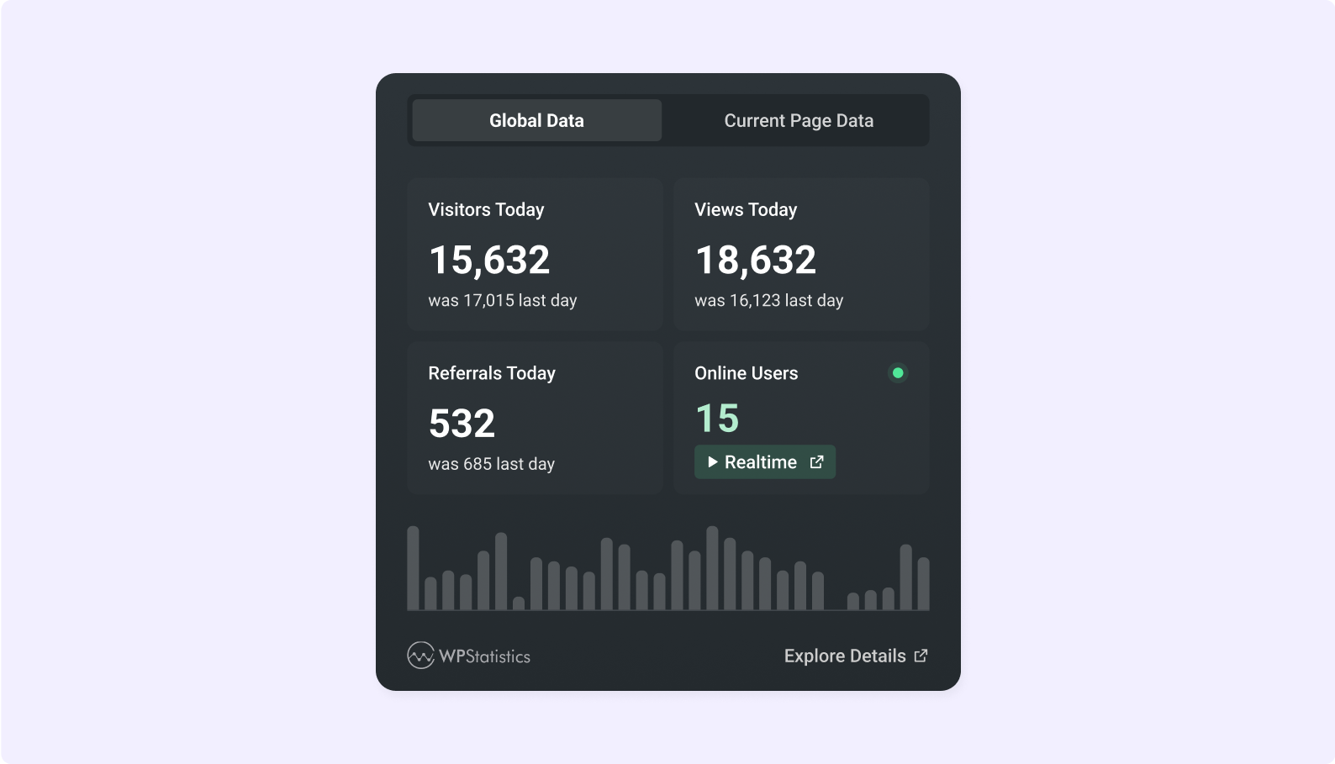Screen dimensions: 1335x764
Task: Switch to the Global Data tab
Action: (536, 120)
